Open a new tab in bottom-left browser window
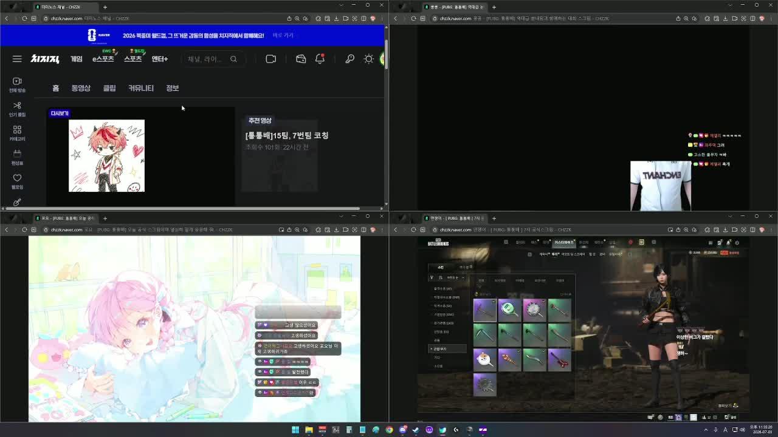 105,218
